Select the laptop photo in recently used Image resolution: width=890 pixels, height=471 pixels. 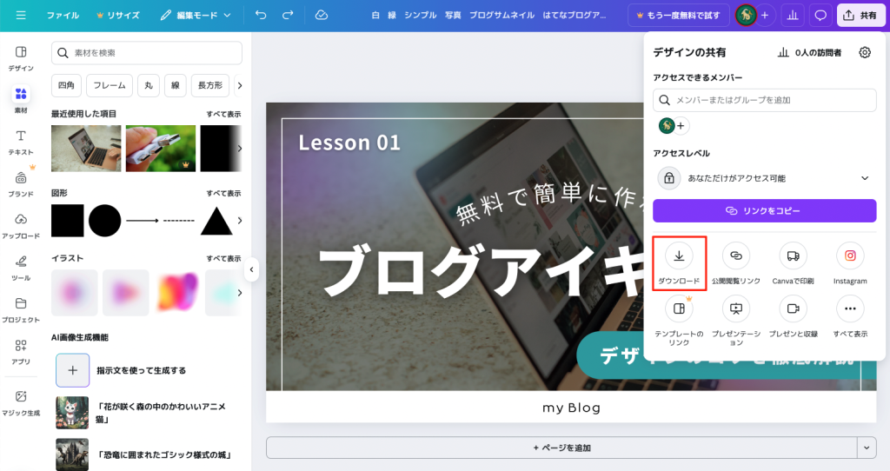[x=85, y=148]
